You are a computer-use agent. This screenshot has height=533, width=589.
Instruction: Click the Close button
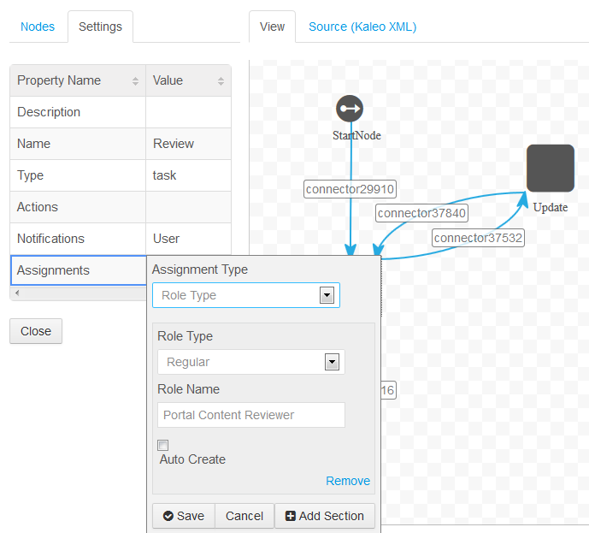36,331
